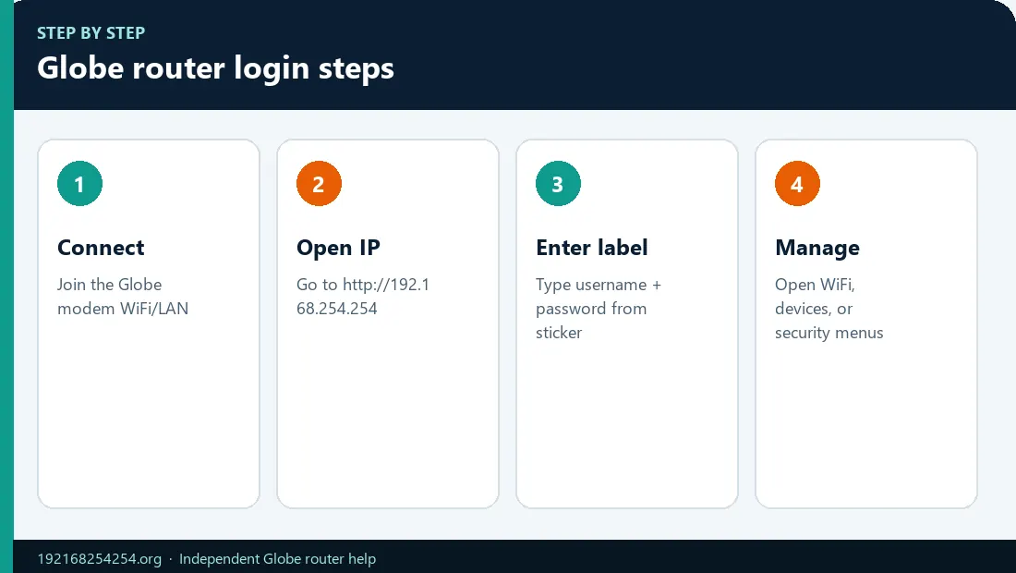Click the 'STEP BY STEP' label
The image size is (1016, 573).
[91, 33]
